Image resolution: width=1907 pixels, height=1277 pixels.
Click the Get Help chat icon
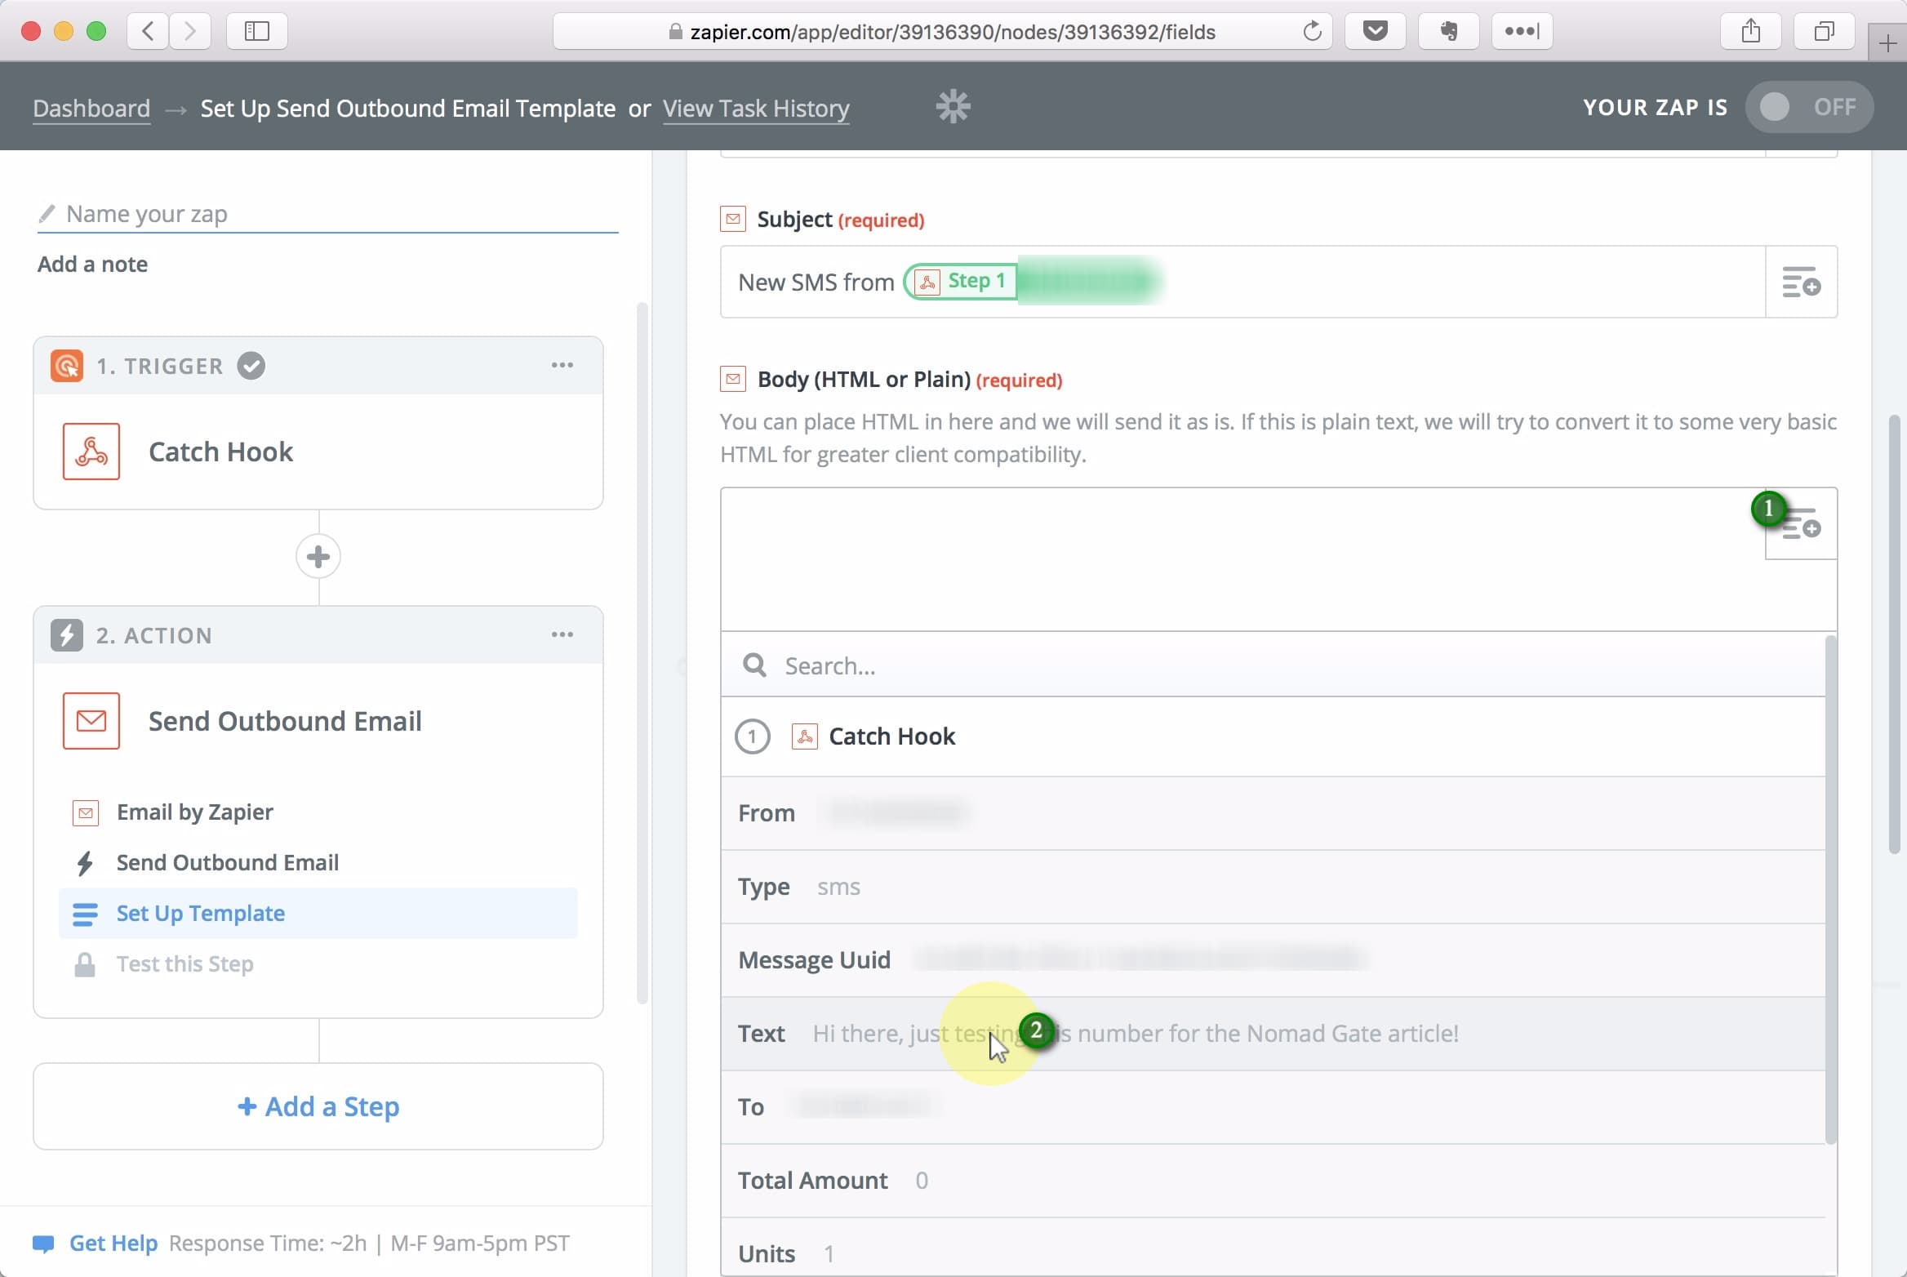(x=43, y=1244)
